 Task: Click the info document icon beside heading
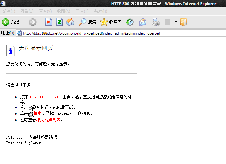[11, 50]
